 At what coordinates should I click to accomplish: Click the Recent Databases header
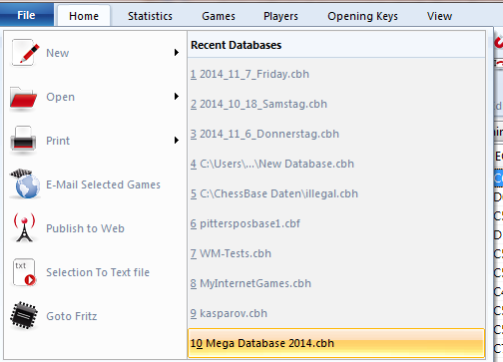pos(237,45)
